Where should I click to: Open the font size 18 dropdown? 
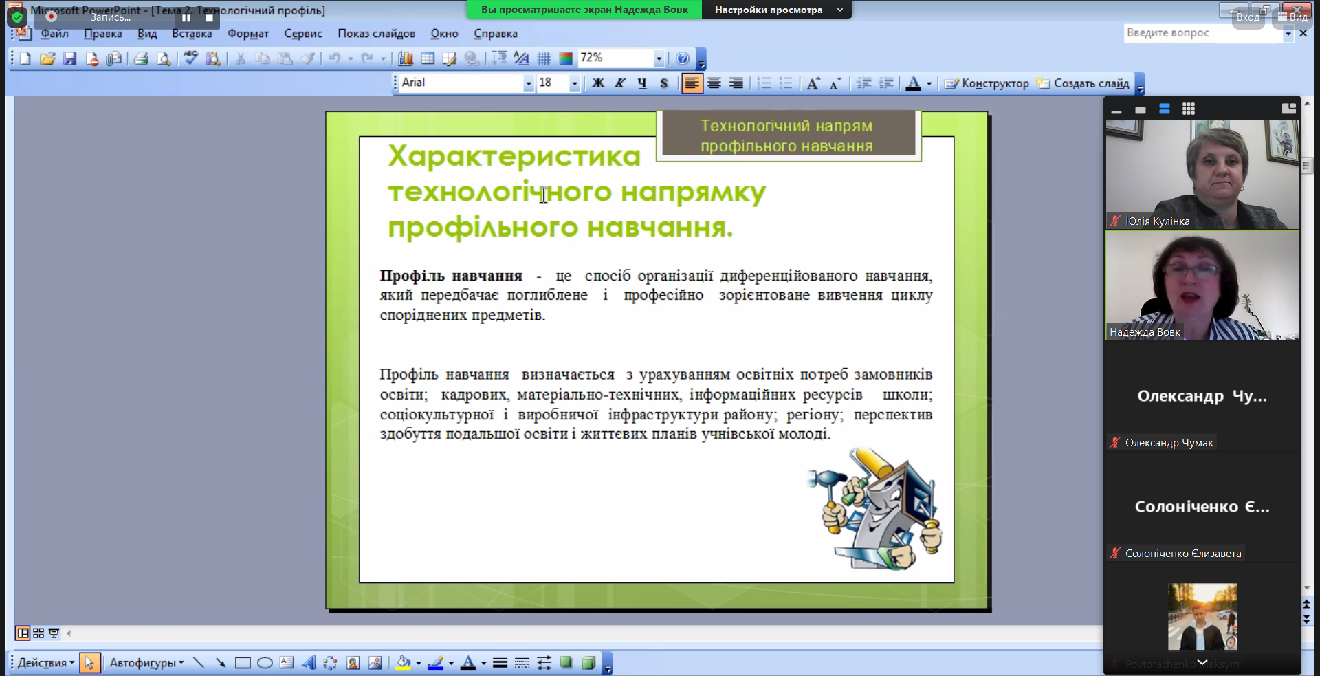(574, 83)
